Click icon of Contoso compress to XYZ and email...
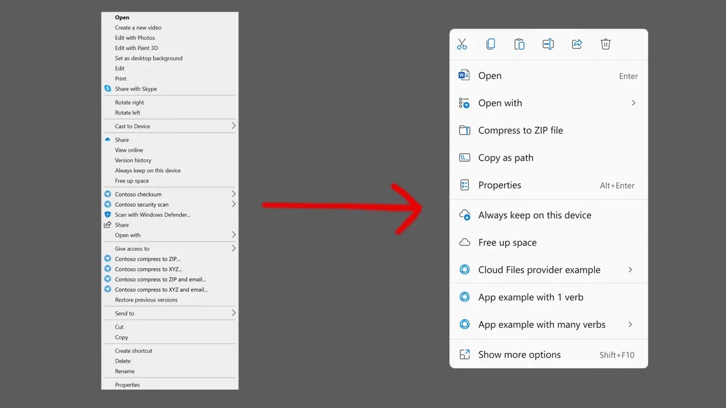This screenshot has height=408, width=726. click(x=108, y=290)
